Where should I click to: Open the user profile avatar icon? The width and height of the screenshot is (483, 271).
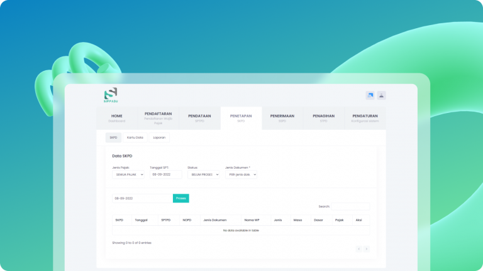click(382, 95)
